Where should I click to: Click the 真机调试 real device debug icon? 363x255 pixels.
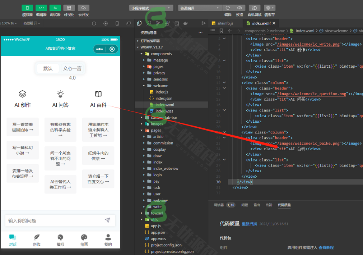pos(254,8)
